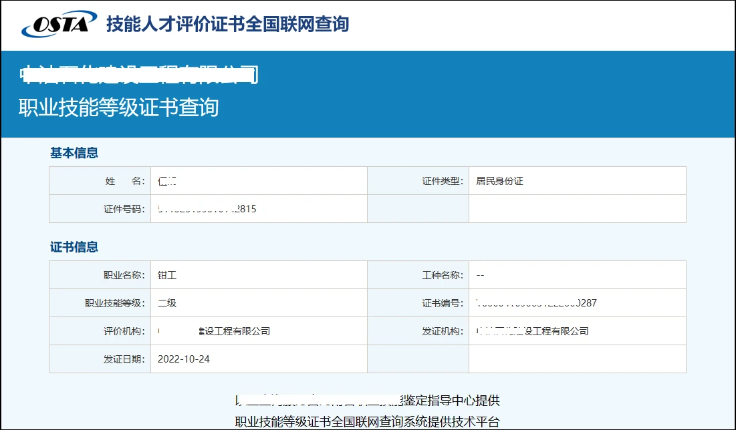Select the 钳工 occupation value
Screen dimensions: 736x430
pos(167,275)
